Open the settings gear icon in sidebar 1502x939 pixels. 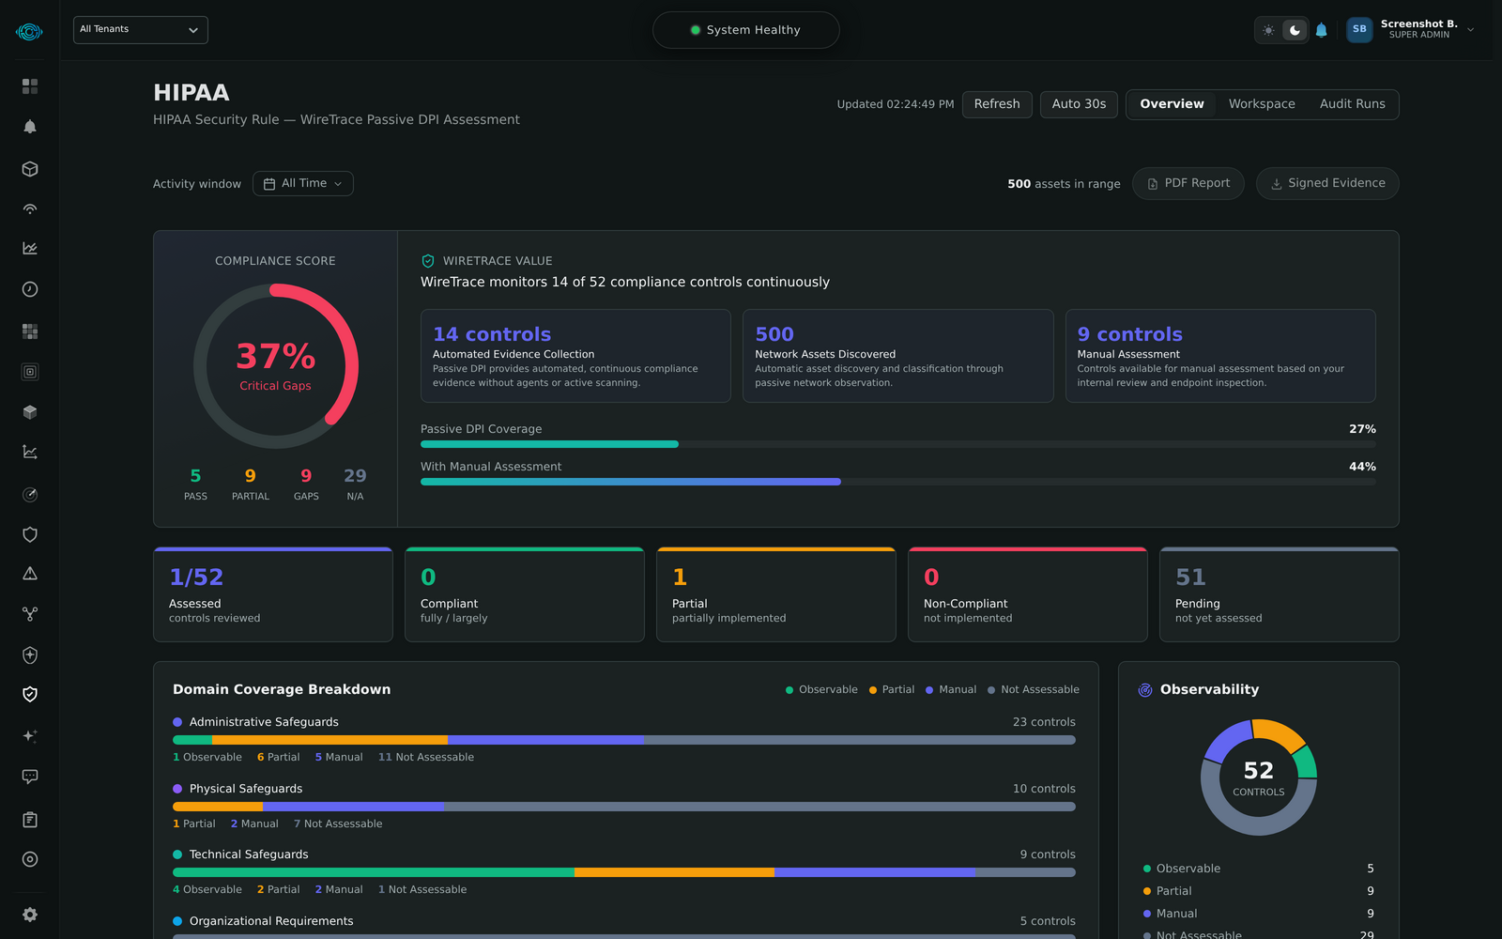30,915
